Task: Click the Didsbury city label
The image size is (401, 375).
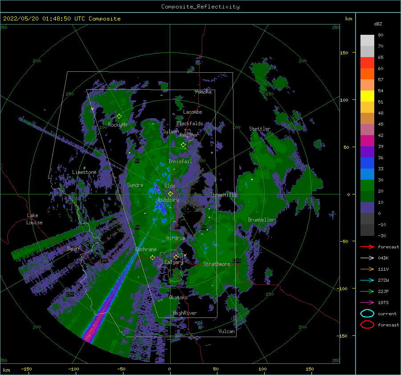Action: (x=168, y=200)
